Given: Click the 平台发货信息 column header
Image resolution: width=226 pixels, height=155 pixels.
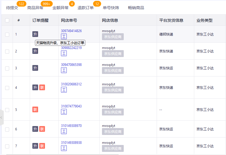Looking at the screenshot, I should pos(171,20).
